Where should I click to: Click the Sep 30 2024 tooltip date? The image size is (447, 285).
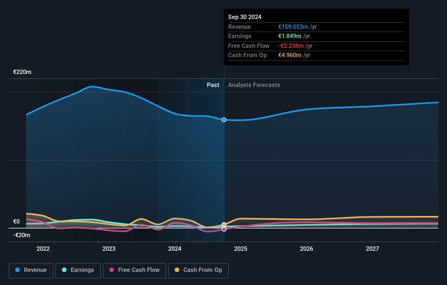[244, 17]
